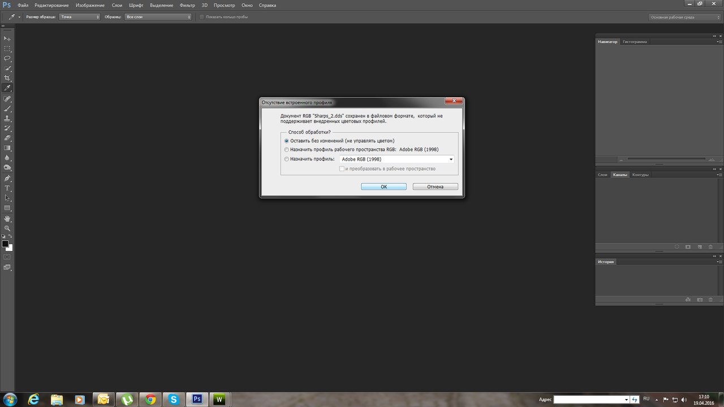This screenshot has height=407, width=724.
Task: Collapse the Navigator panel group
Action: [714, 36]
